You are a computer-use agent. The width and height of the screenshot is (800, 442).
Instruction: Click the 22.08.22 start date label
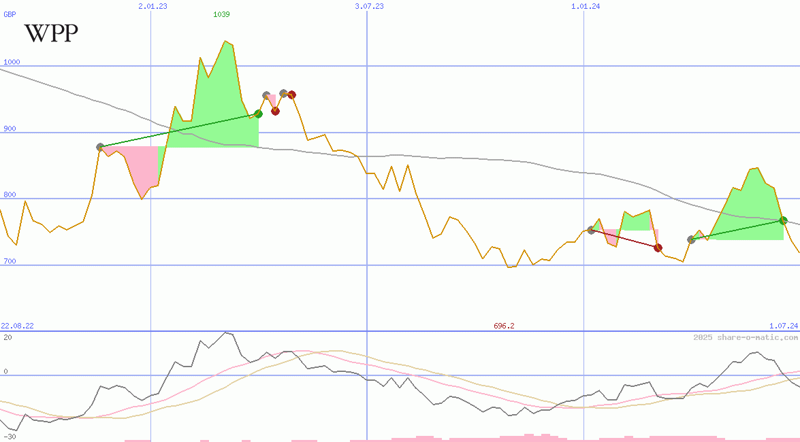tap(17, 326)
